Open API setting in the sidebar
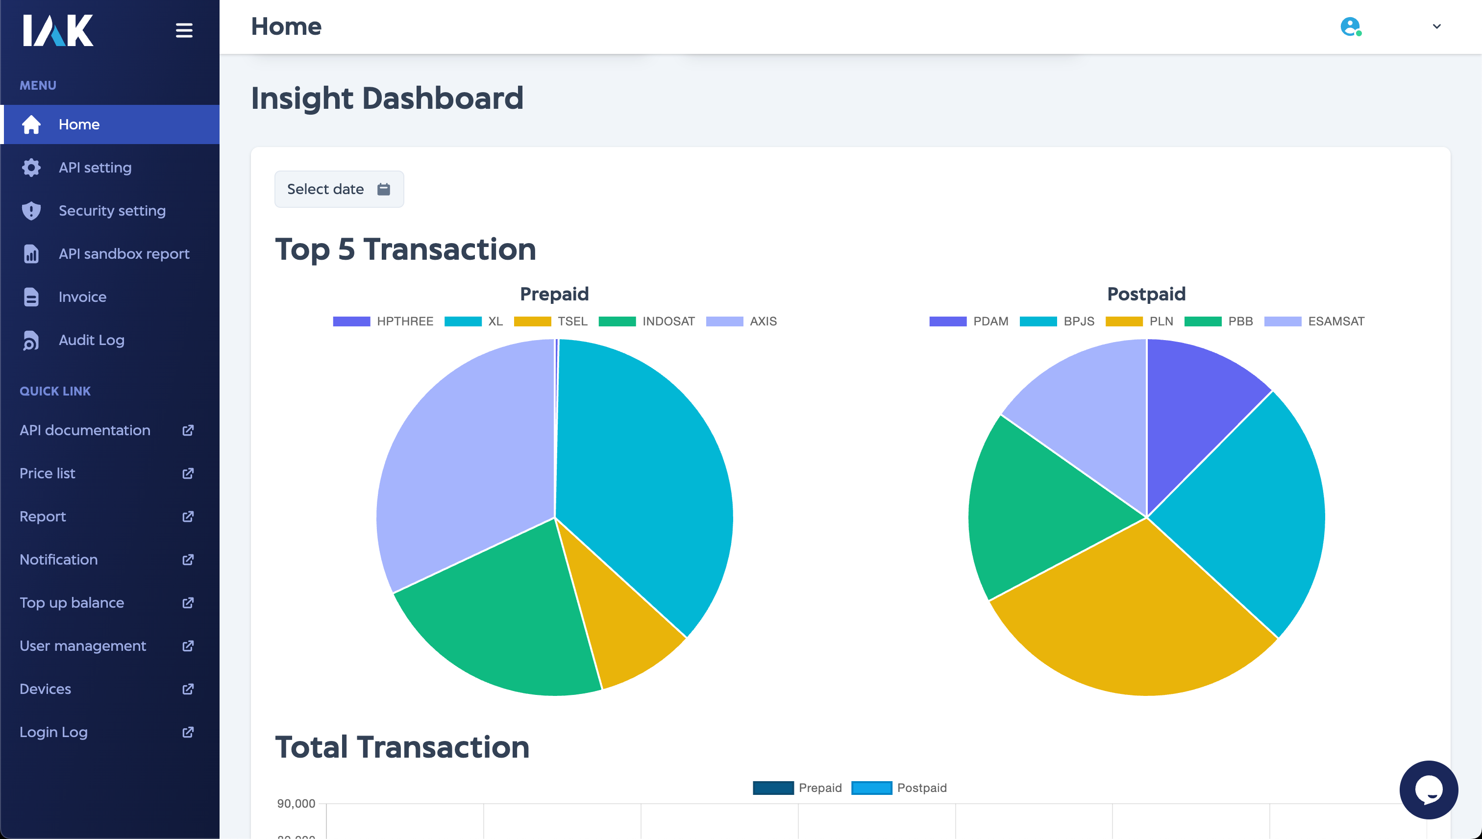The image size is (1482, 839). pos(110,168)
